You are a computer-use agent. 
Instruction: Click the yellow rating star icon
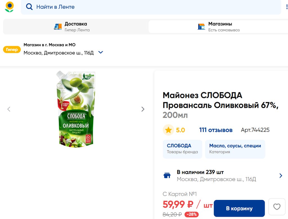(168, 130)
